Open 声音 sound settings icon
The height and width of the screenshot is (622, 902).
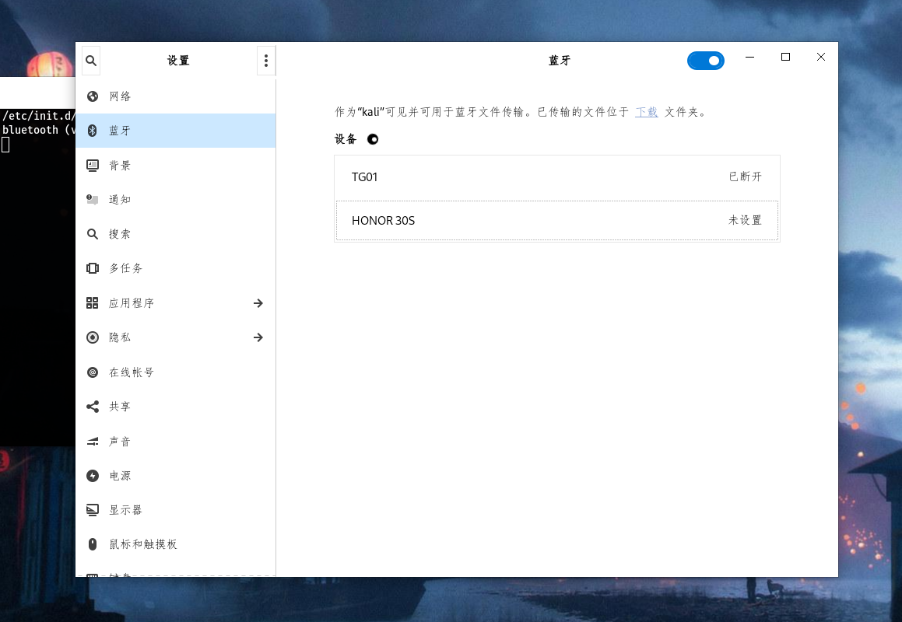[93, 441]
